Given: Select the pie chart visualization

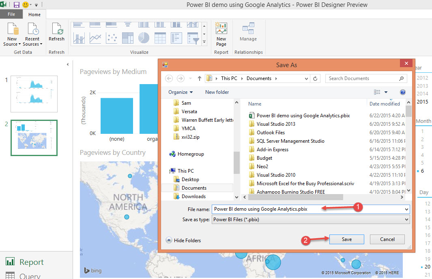Looking at the screenshot, I should (x=144, y=38).
